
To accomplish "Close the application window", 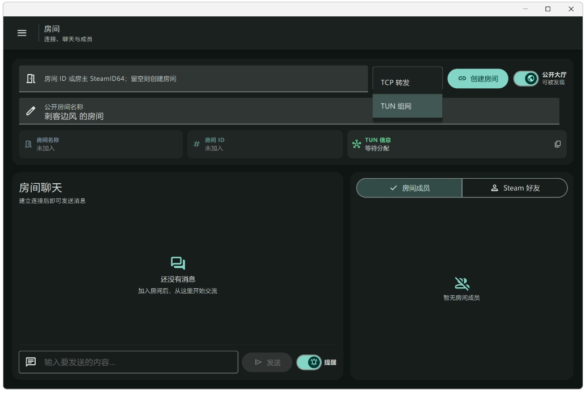I will (x=571, y=9).
